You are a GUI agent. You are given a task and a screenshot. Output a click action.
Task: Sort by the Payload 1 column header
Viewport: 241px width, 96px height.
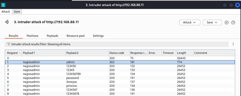click(44, 53)
